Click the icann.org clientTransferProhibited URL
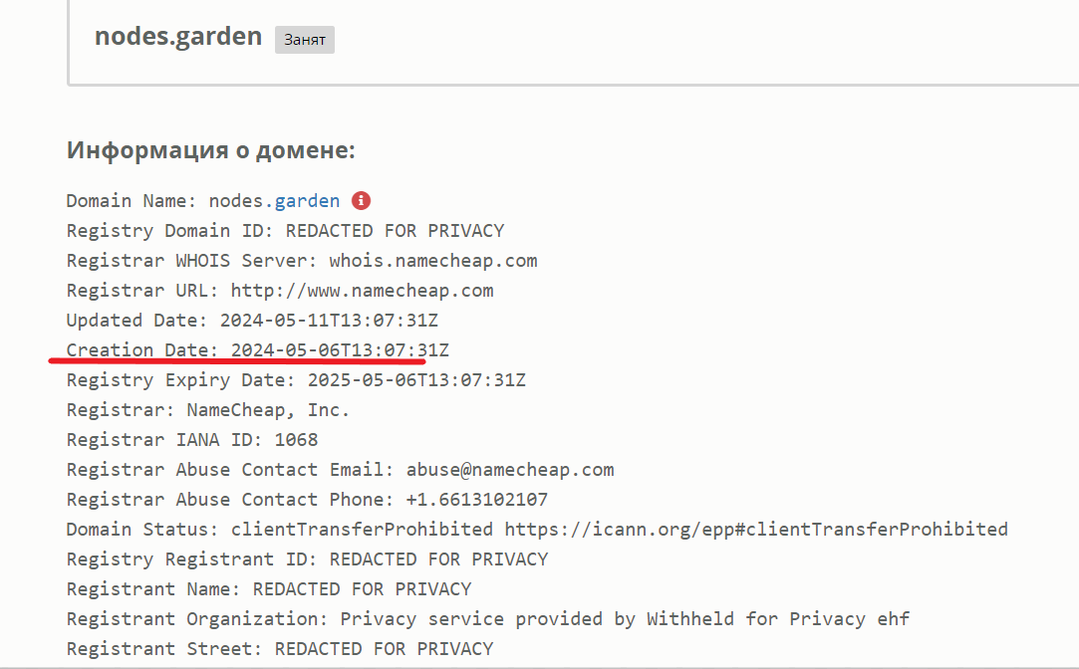The image size is (1079, 669). (x=756, y=530)
